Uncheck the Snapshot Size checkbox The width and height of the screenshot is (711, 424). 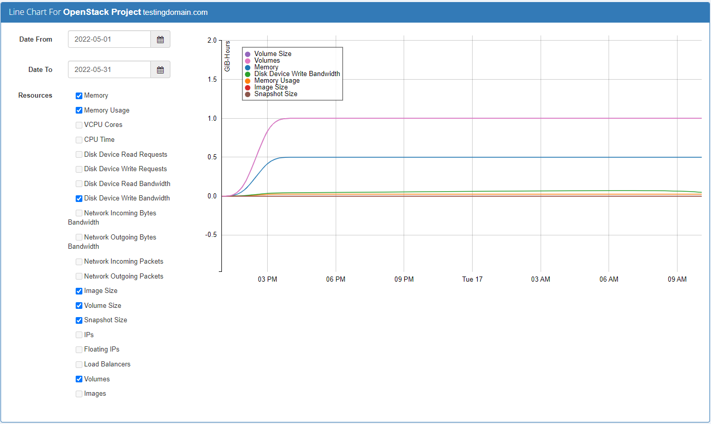(x=79, y=320)
